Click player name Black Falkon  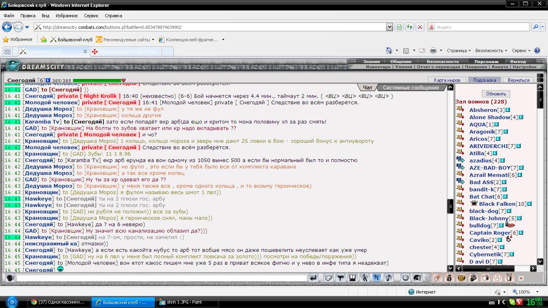[x=497, y=204]
